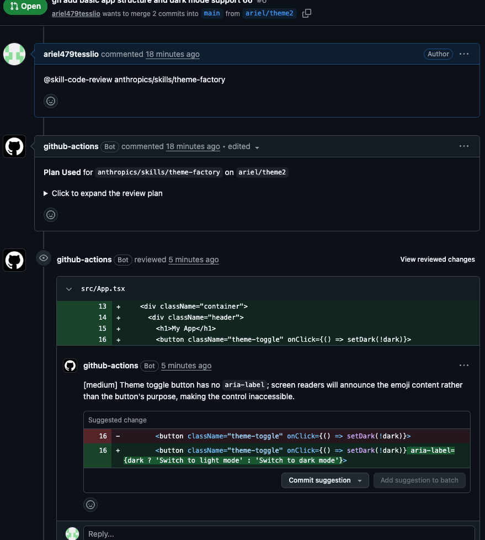Screen dimensions: 485x540
Task: Click the eye review icon
Action: (x=44, y=258)
